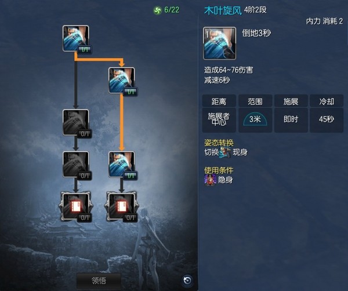The height and width of the screenshot is (291, 348).
Task: Click the 领悟 learn button
Action: (x=99, y=281)
